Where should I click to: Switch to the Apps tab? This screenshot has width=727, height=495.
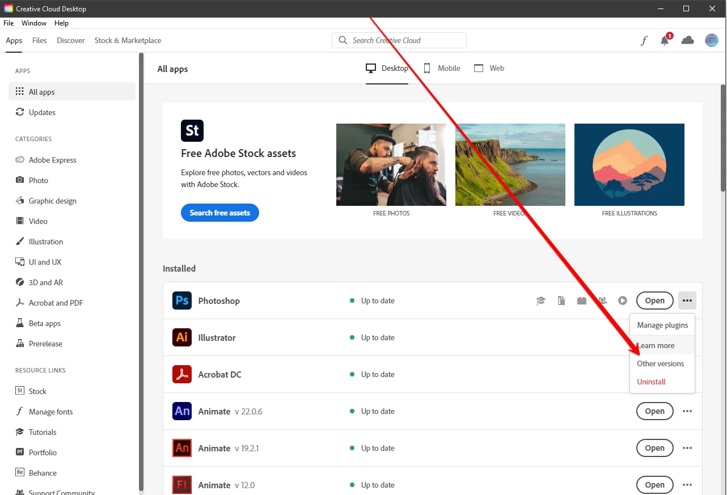tap(14, 40)
